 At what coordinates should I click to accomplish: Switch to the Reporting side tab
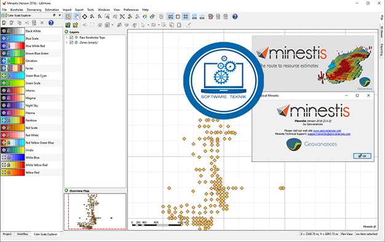coord(382,50)
